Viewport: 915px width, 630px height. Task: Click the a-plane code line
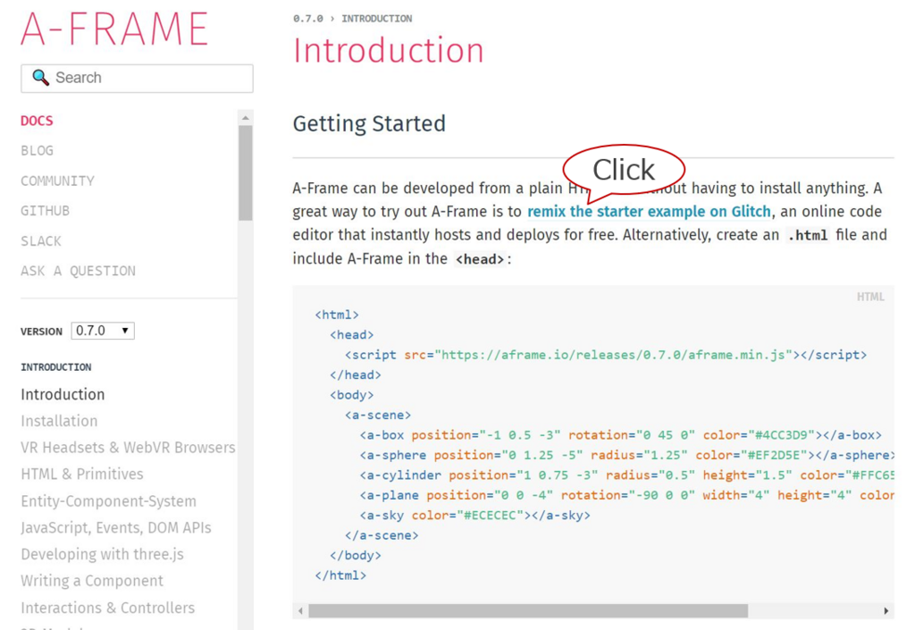626,495
